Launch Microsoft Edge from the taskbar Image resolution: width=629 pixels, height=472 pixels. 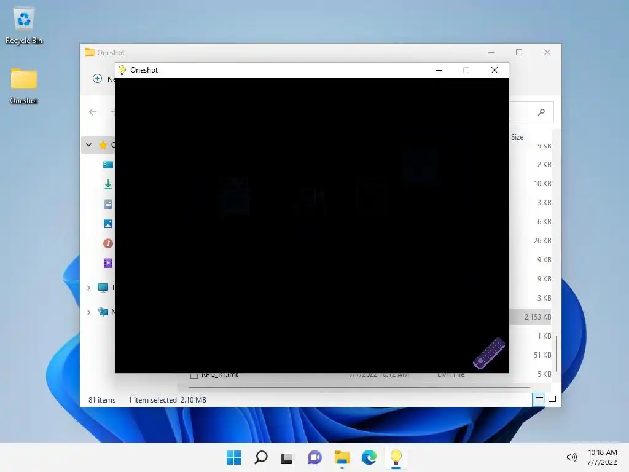click(369, 457)
